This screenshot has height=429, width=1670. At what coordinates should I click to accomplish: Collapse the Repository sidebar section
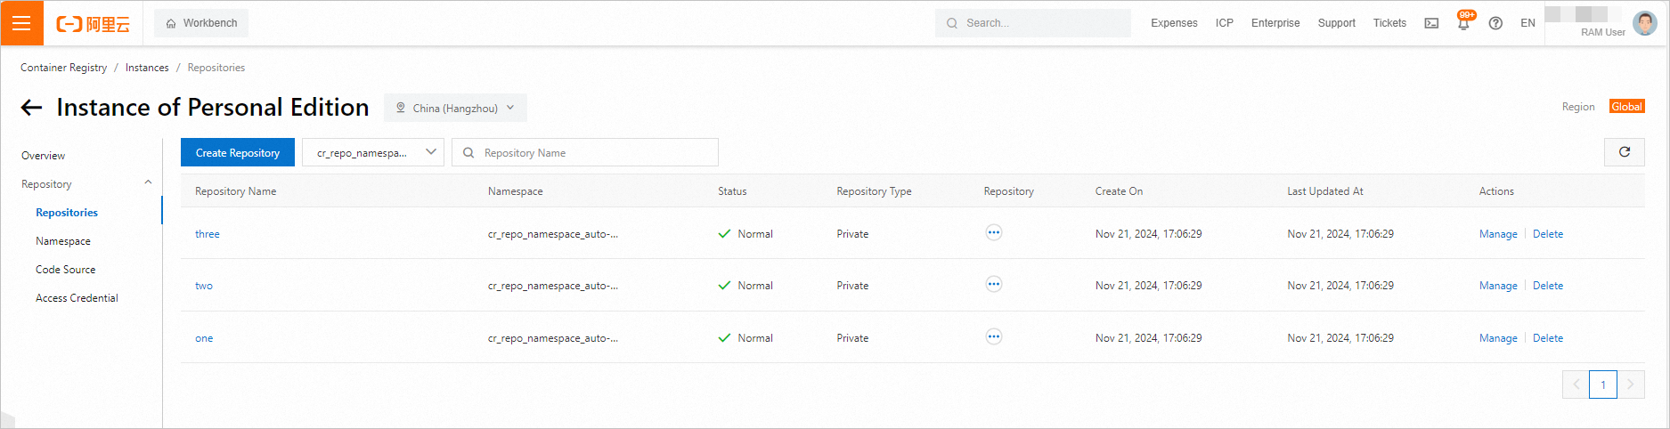point(148,183)
